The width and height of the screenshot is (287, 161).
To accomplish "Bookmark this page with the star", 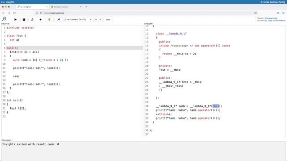I will click(x=256, y=13).
